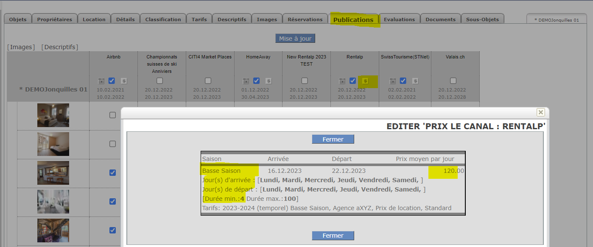The image size is (593, 247).
Task: Follow the [Descriptifs] link
Action: pyautogui.click(x=59, y=47)
